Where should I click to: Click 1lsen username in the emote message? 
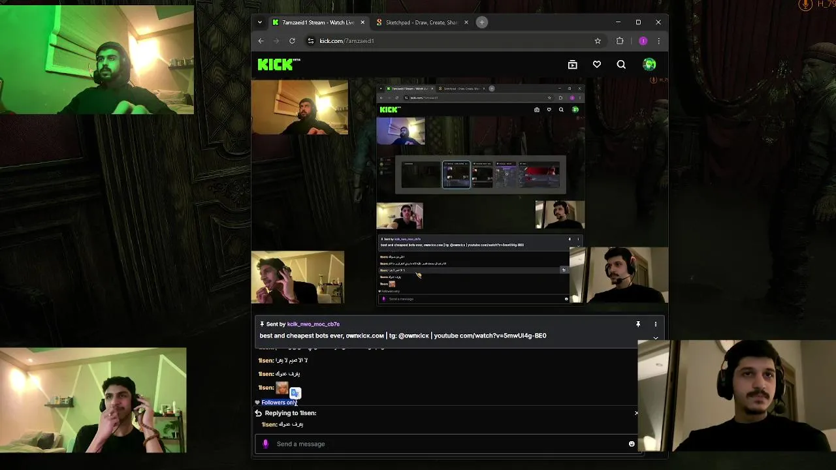coord(266,388)
